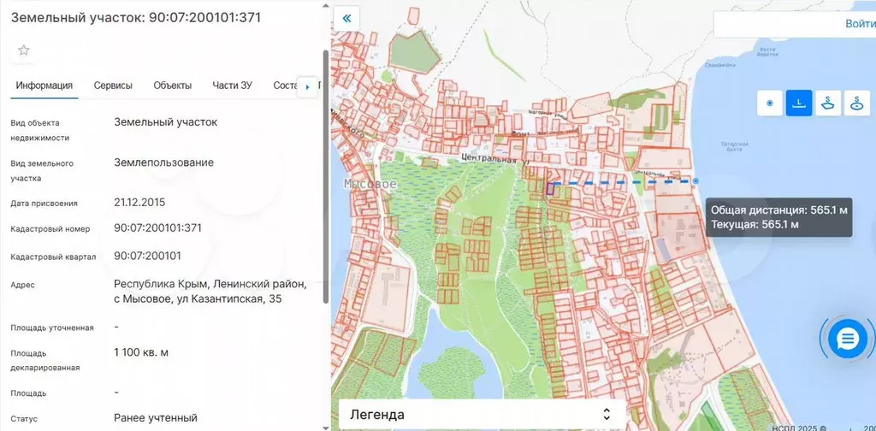
Task: Click the side panel vertical scrollbar
Action: tap(326, 176)
